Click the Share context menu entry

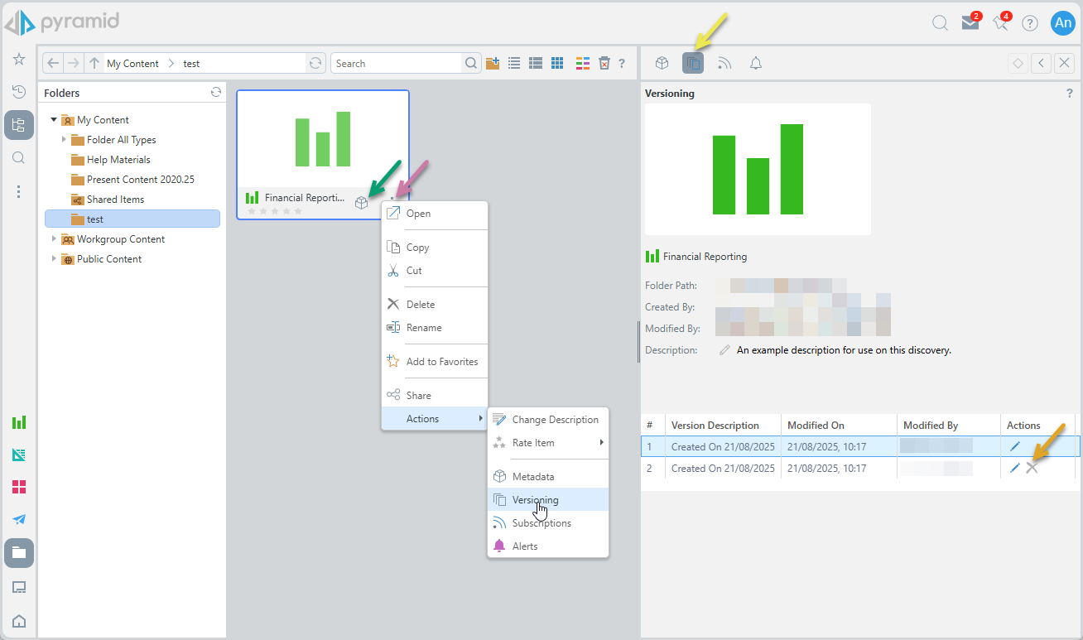418,396
